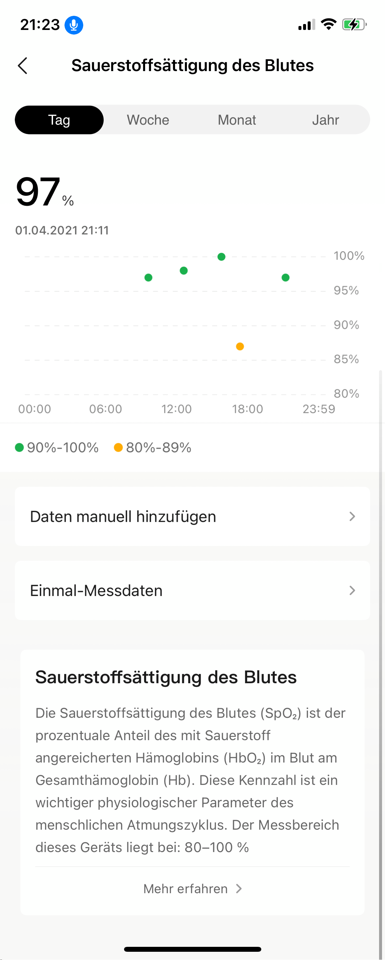Tap chevron next to Daten manuell hinzufügen
The image size is (385, 960).
(x=352, y=516)
